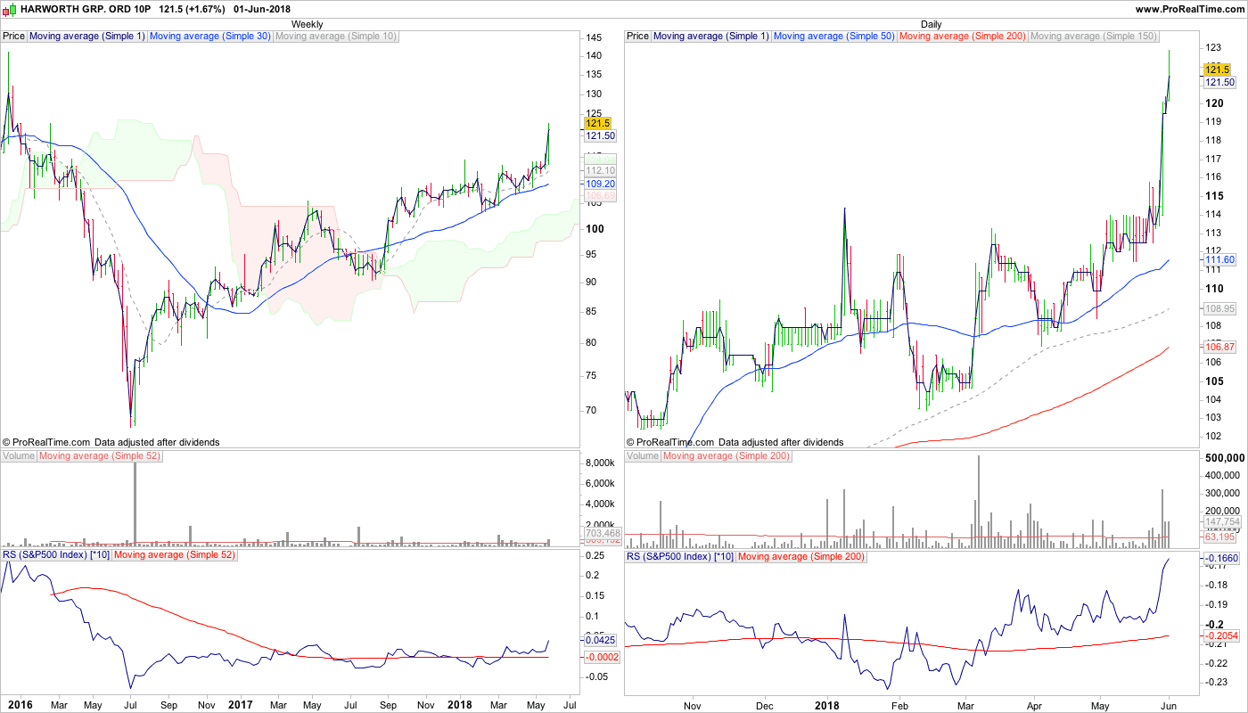The height and width of the screenshot is (713, 1248).
Task: Open Moving average (Simple 150) indicator label
Action: click(x=1093, y=37)
